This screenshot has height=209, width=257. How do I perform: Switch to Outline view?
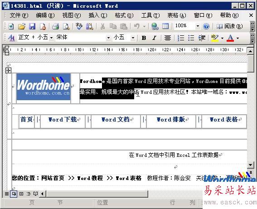29,194
